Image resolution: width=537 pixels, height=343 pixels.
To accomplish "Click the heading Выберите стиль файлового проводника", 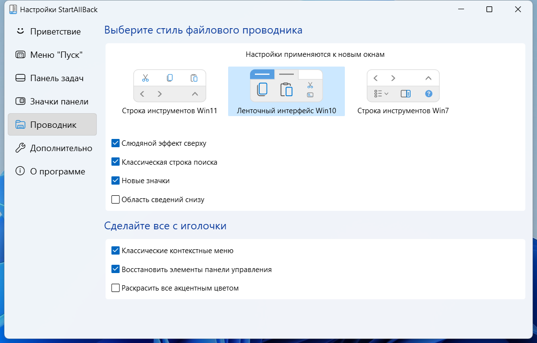I will tap(203, 30).
